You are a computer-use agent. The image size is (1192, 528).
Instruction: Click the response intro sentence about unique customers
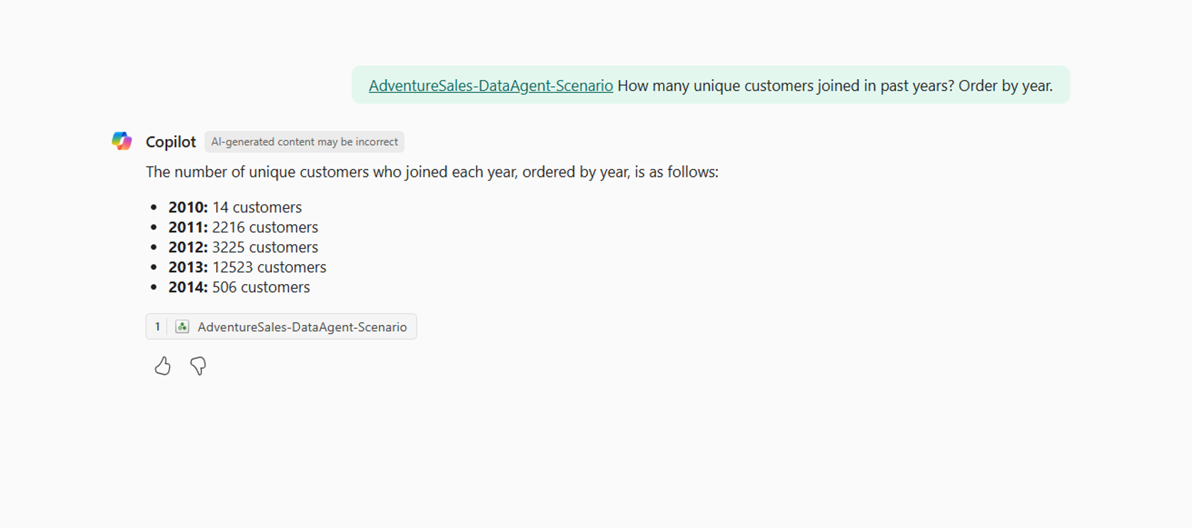tap(432, 172)
